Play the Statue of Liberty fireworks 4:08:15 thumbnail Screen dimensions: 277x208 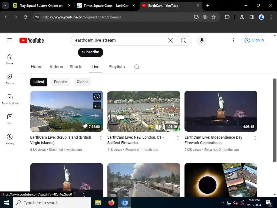[x=221, y=111]
